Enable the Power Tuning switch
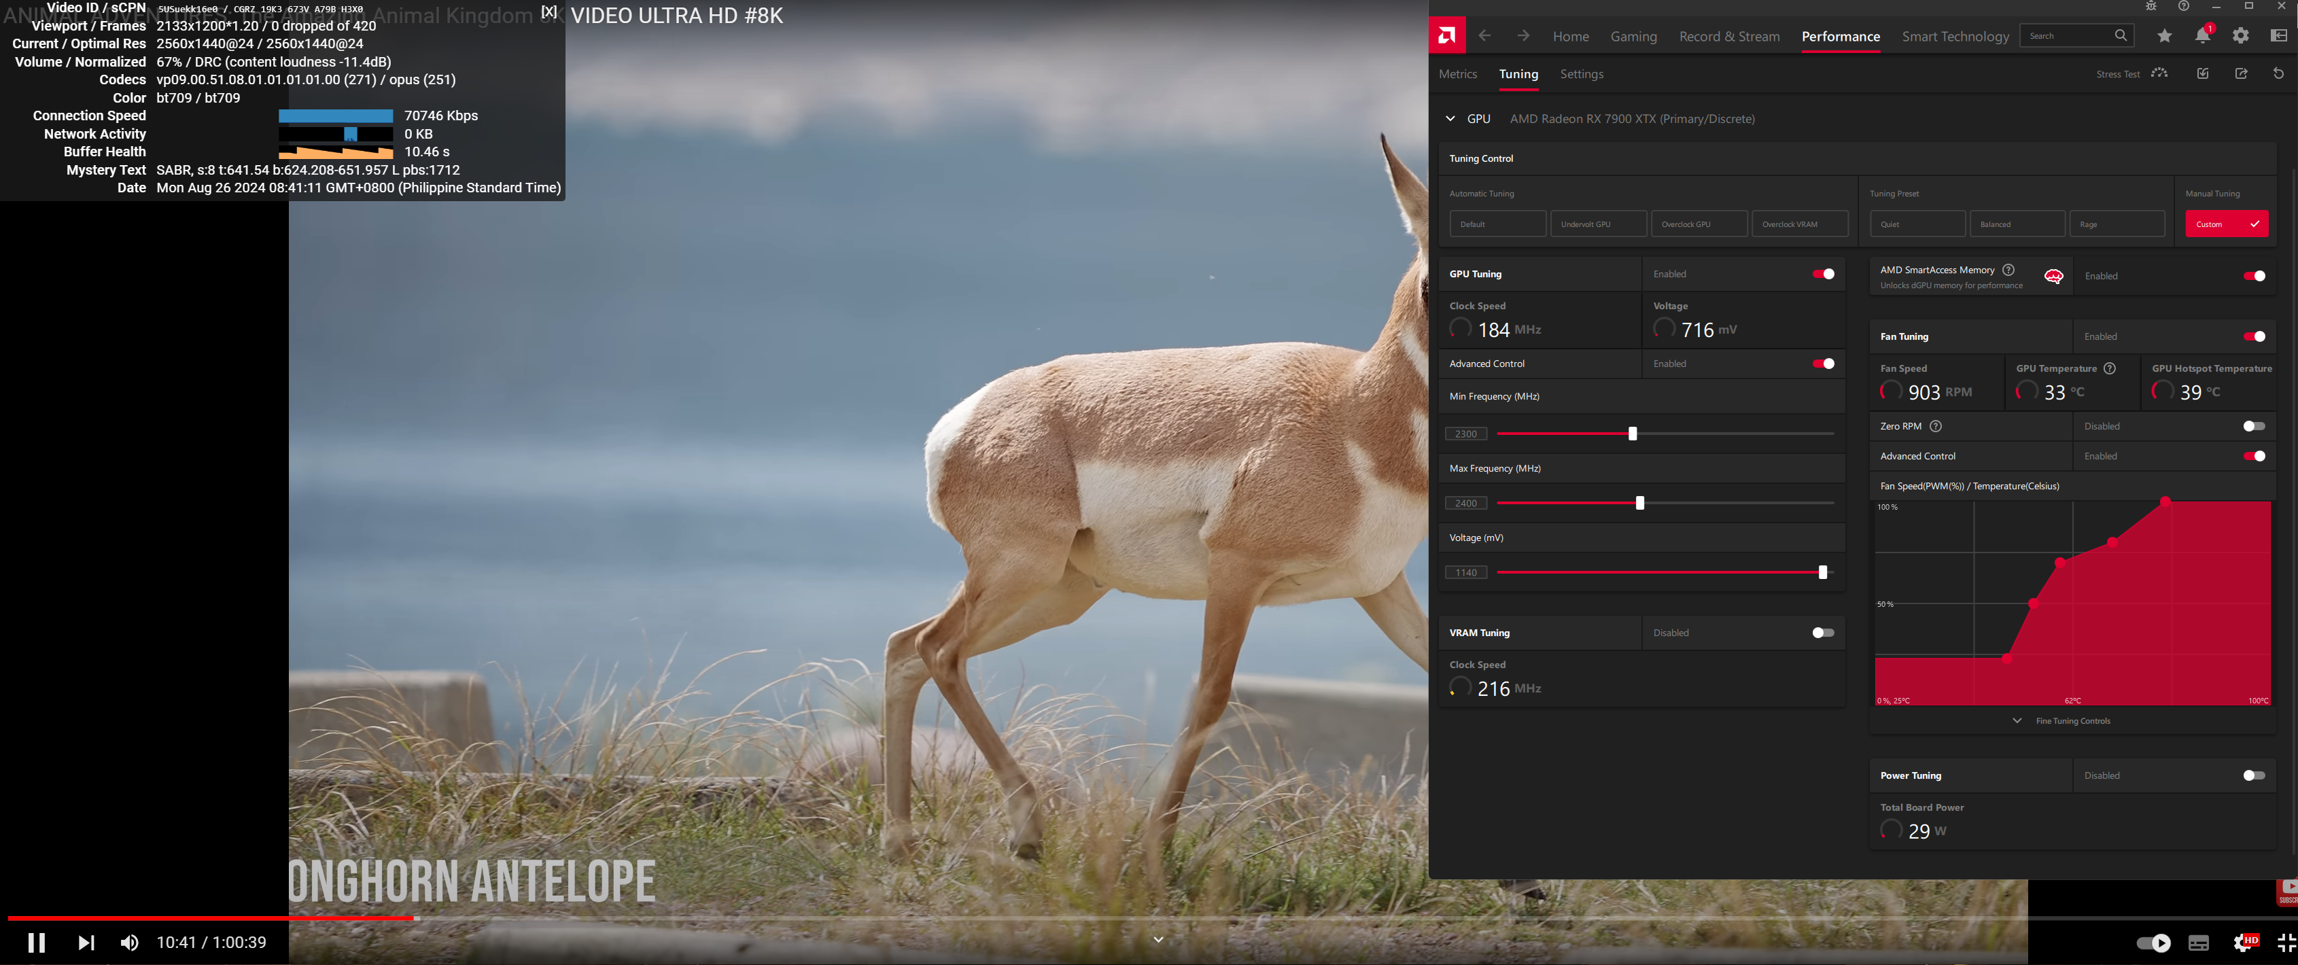Image resolution: width=2298 pixels, height=965 pixels. click(2253, 775)
